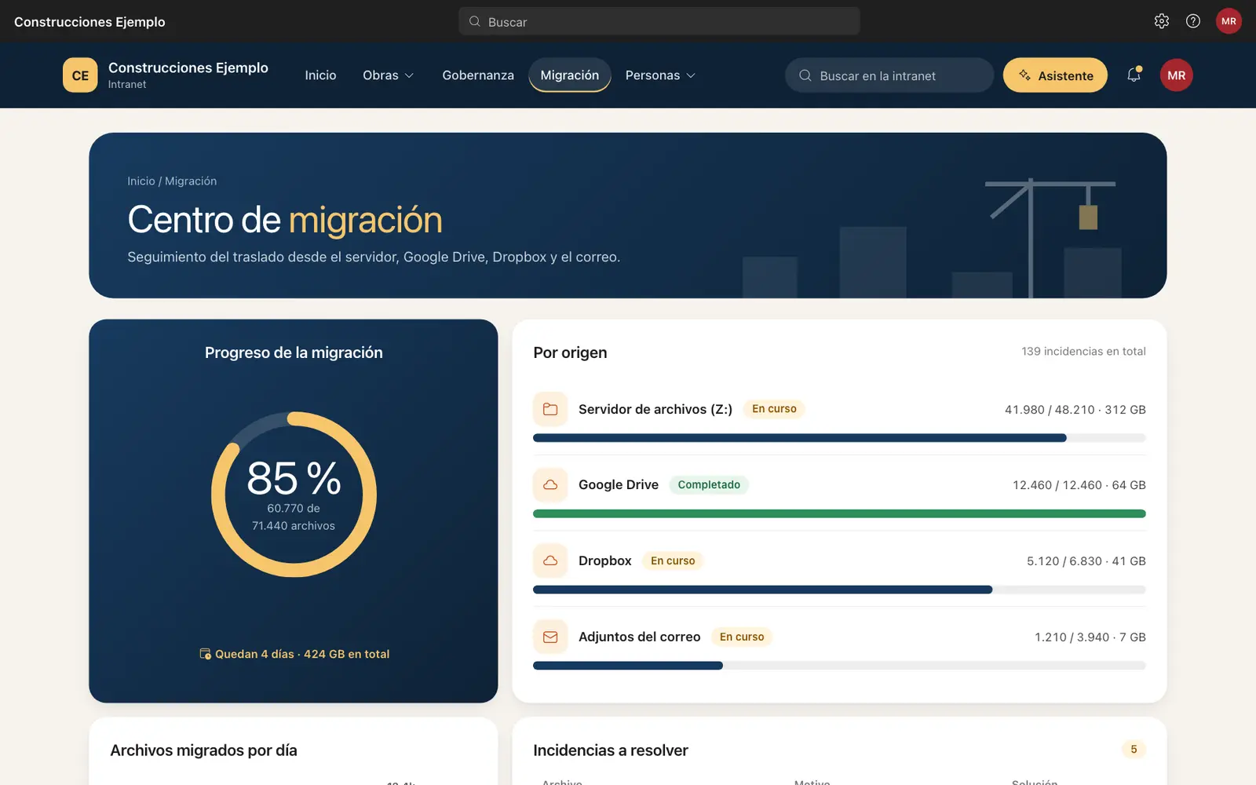Click the Incidencias a resolver count badge 5
Viewport: 1256px width, 785px height.
point(1134,750)
